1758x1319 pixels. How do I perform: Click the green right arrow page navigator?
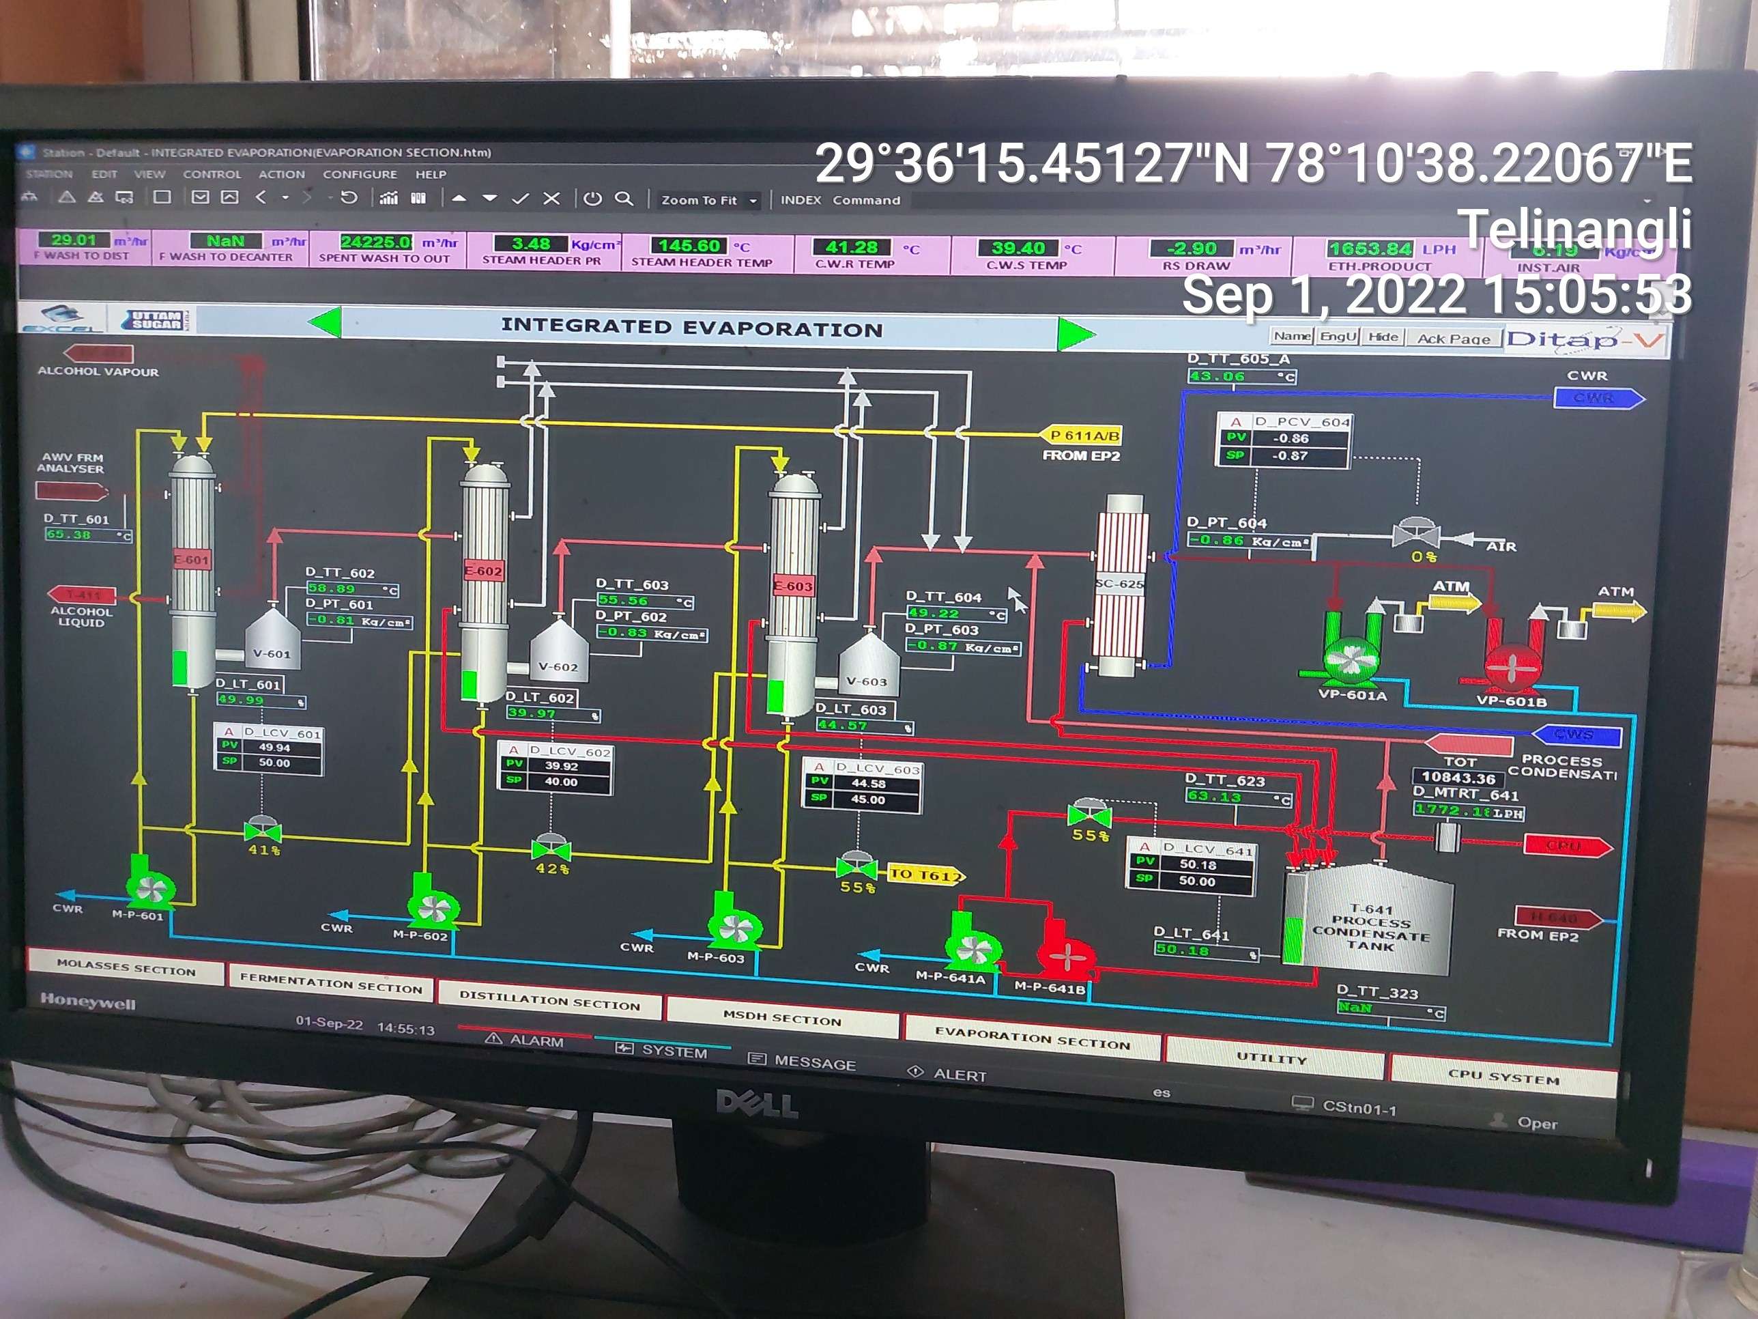(1077, 334)
